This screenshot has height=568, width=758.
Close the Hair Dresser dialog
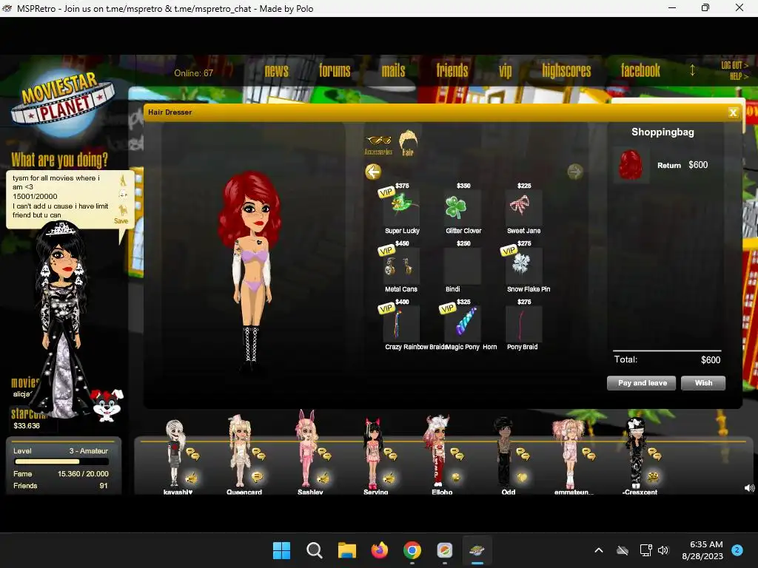(x=733, y=112)
